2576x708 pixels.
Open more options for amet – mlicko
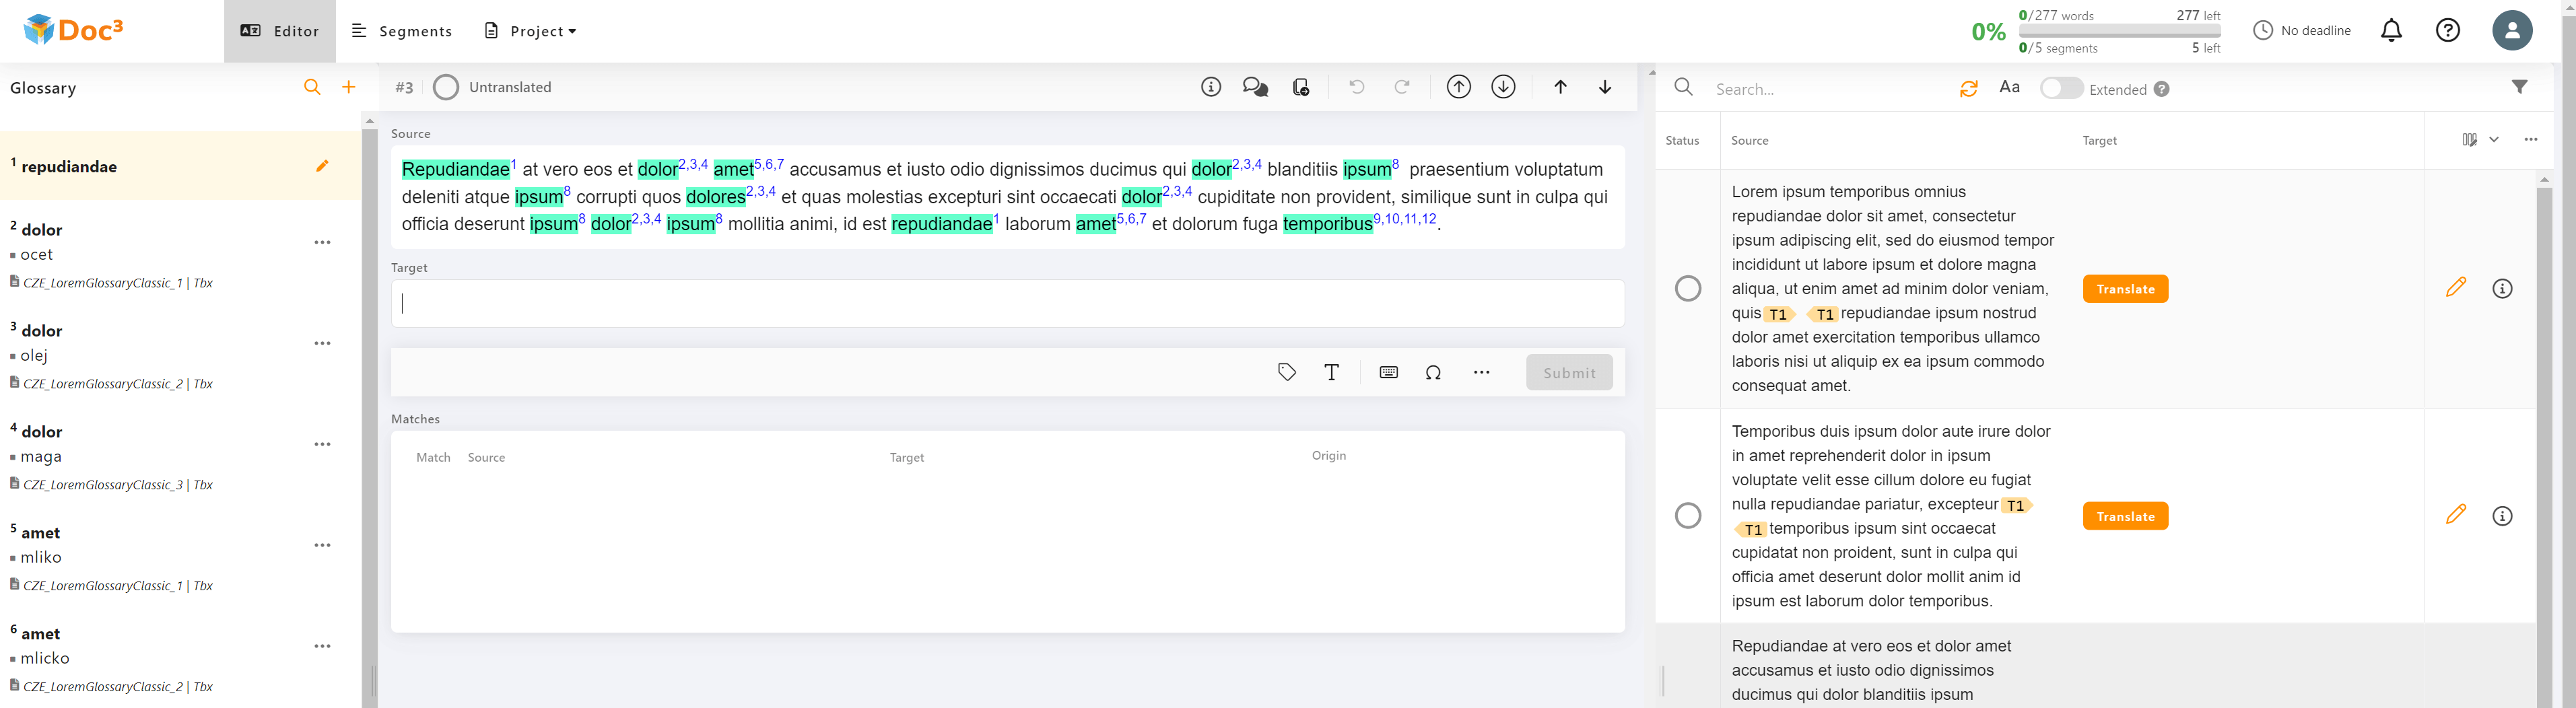pyautogui.click(x=322, y=646)
